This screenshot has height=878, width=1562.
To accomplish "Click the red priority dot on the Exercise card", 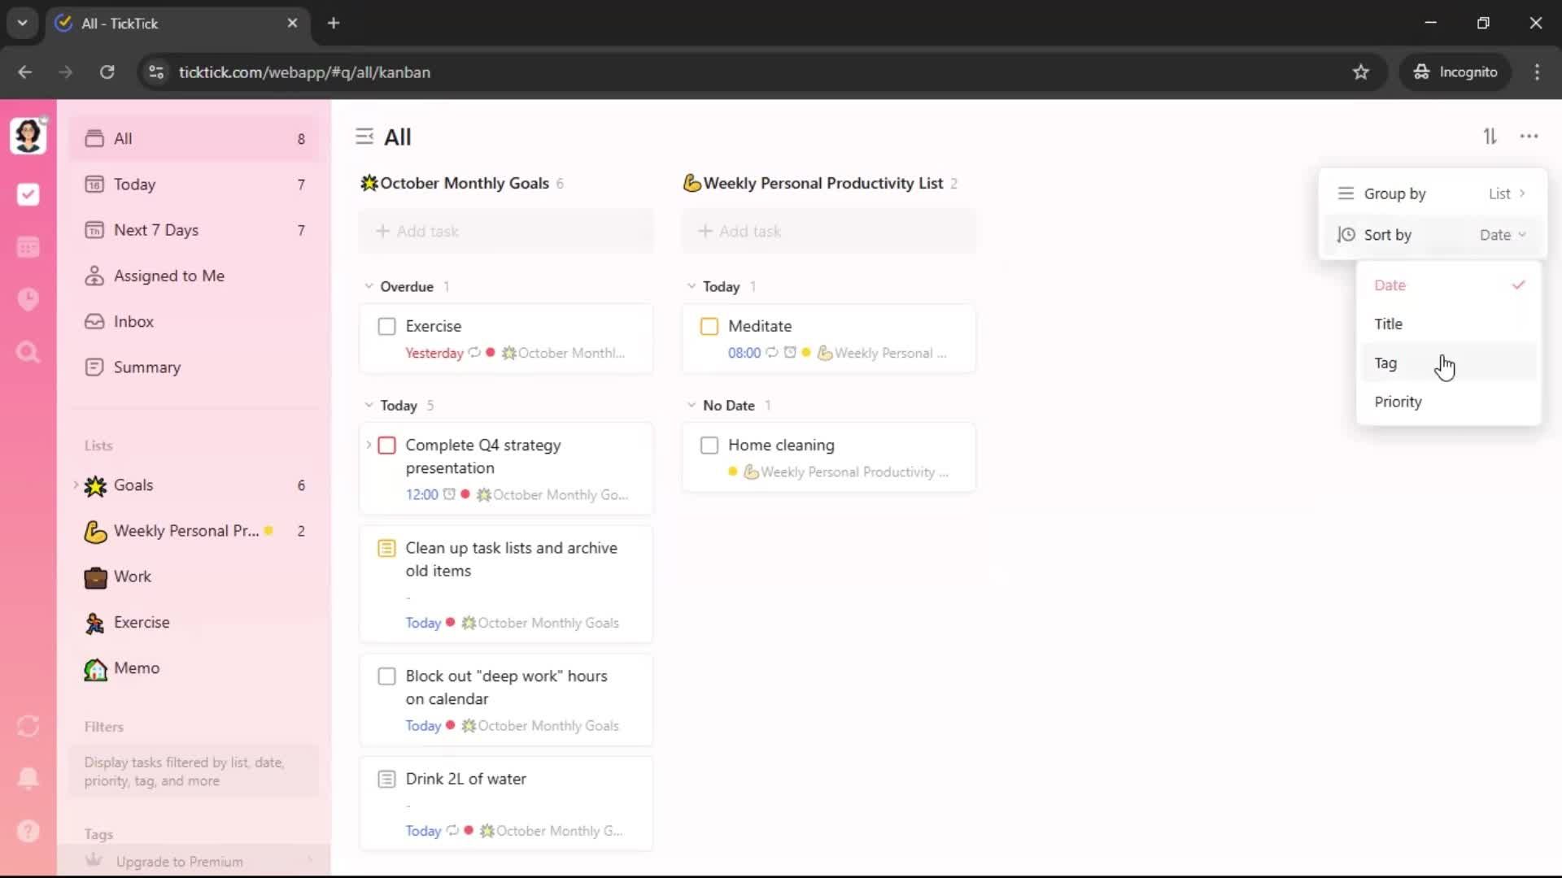I will [x=491, y=353].
